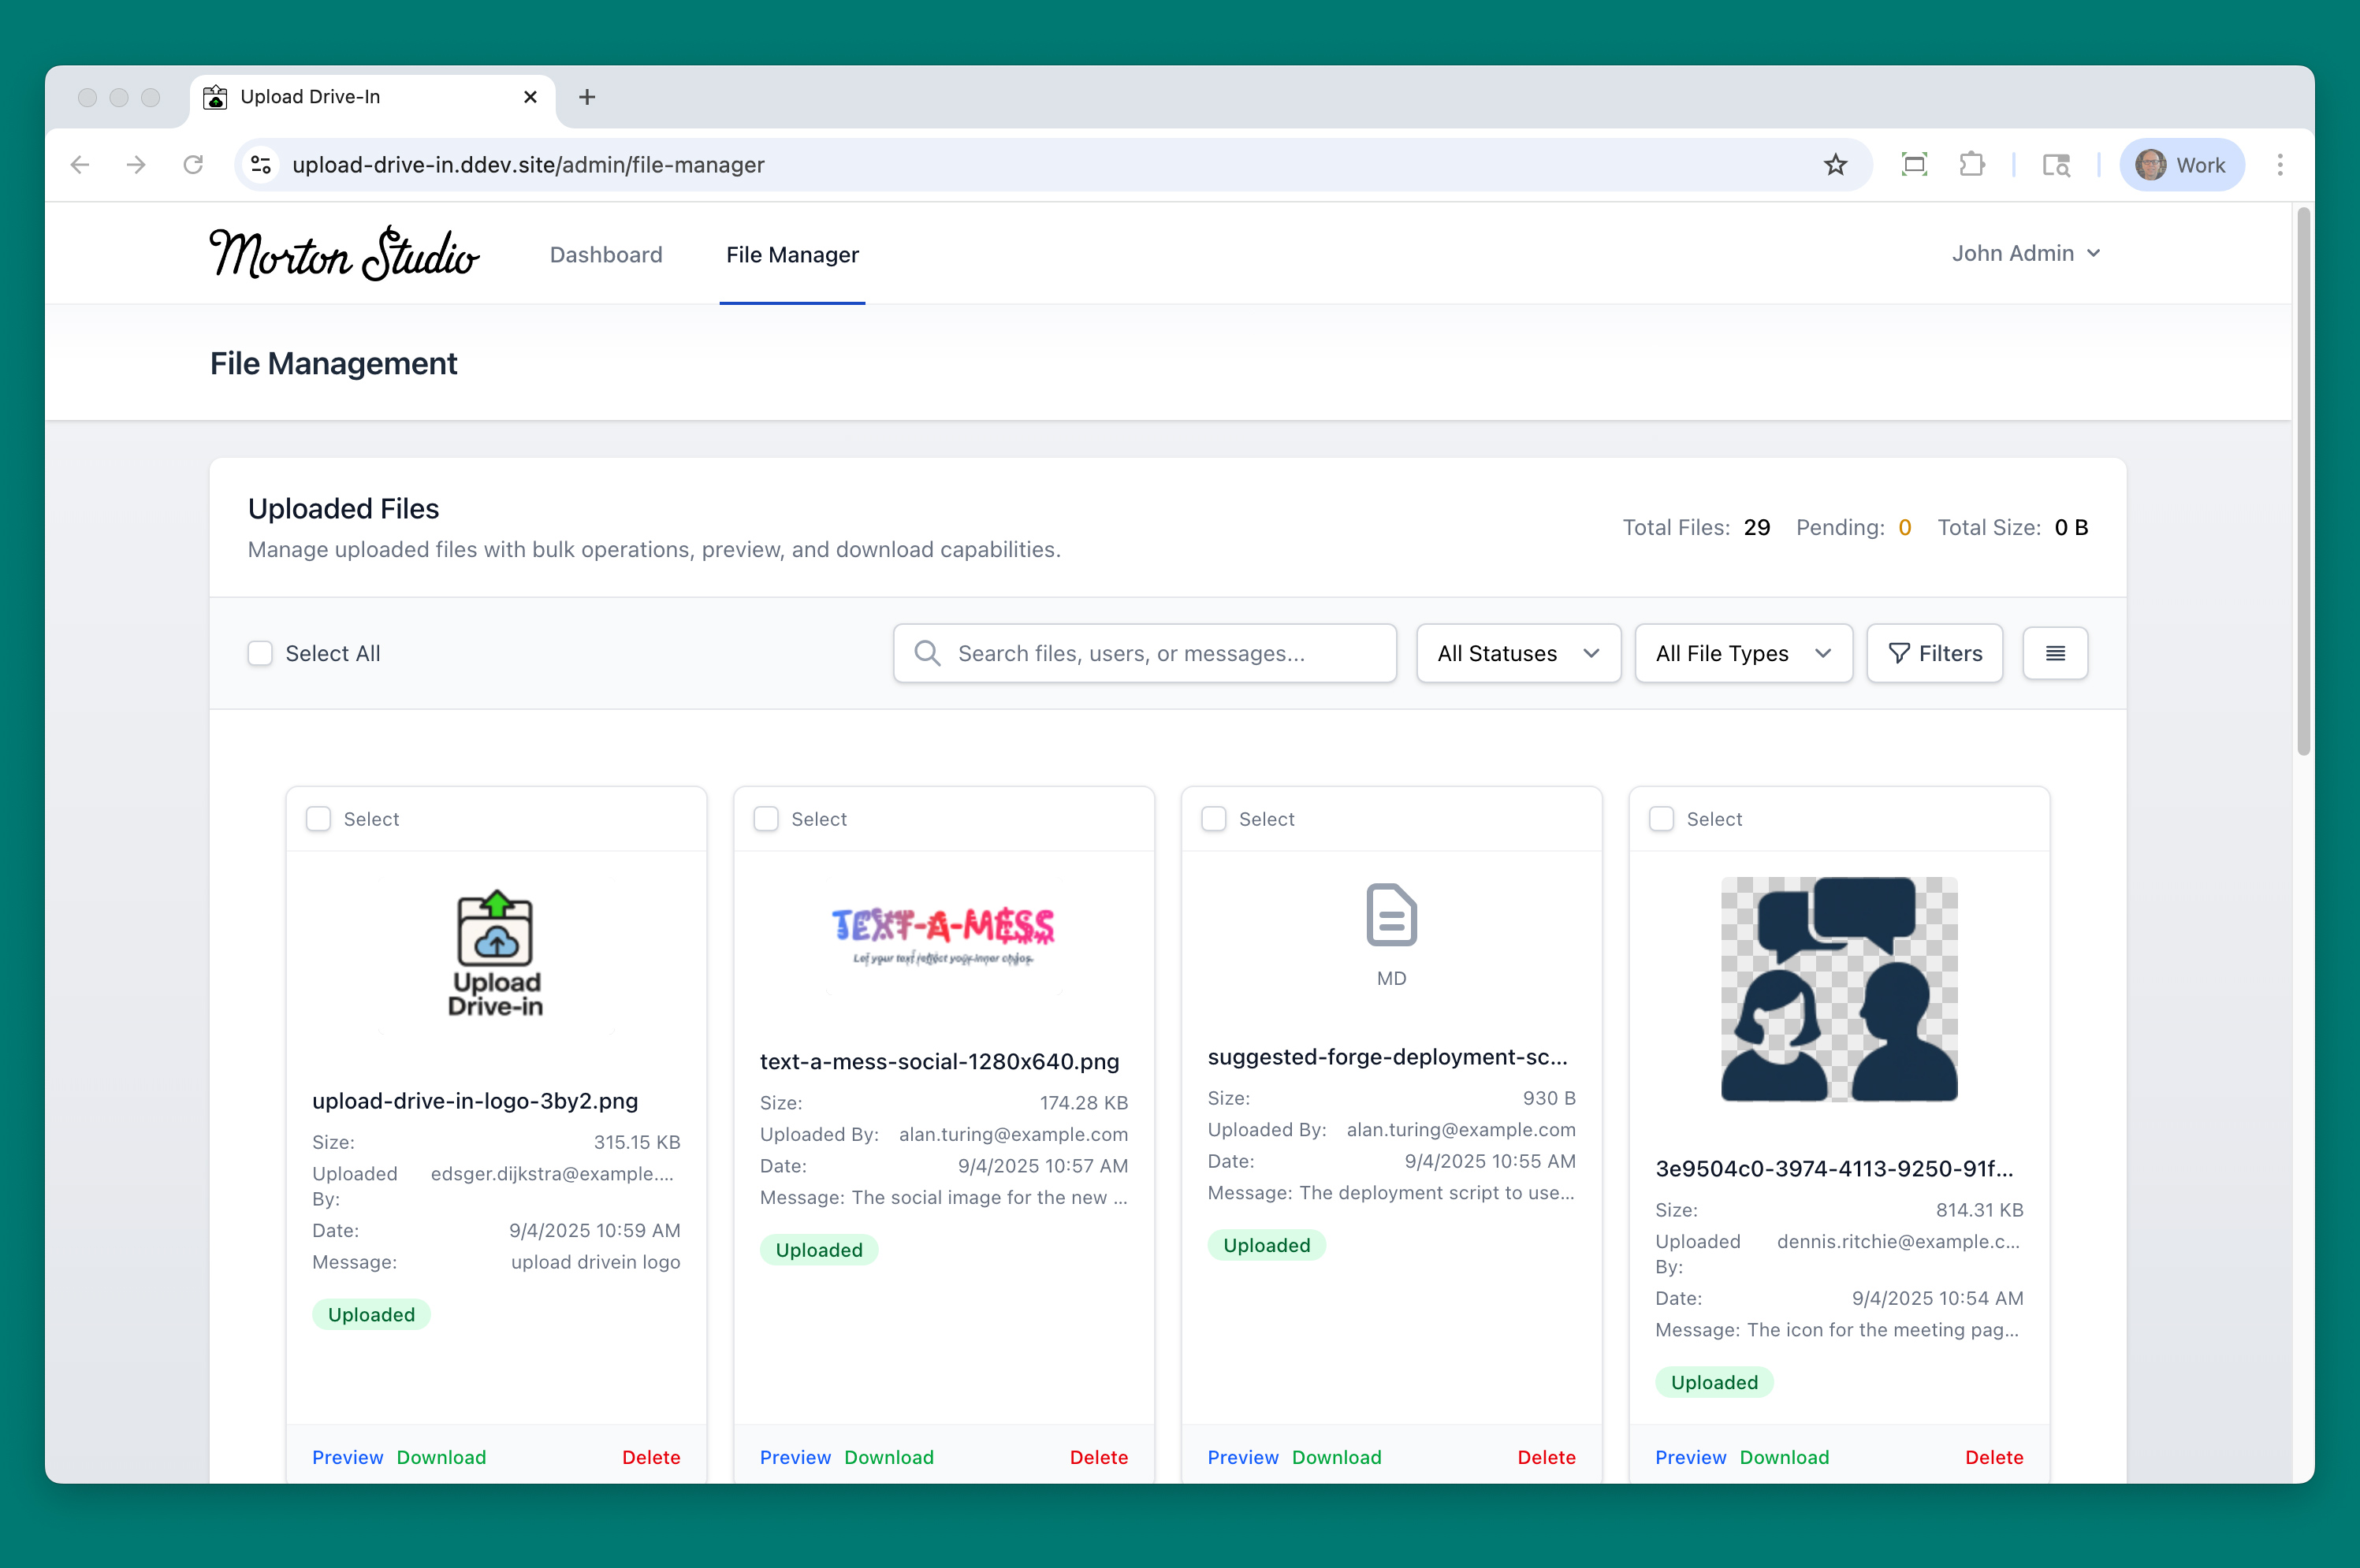The image size is (2360, 1568).
Task: Open the browser extensions puzzle icon
Action: coord(1971,165)
